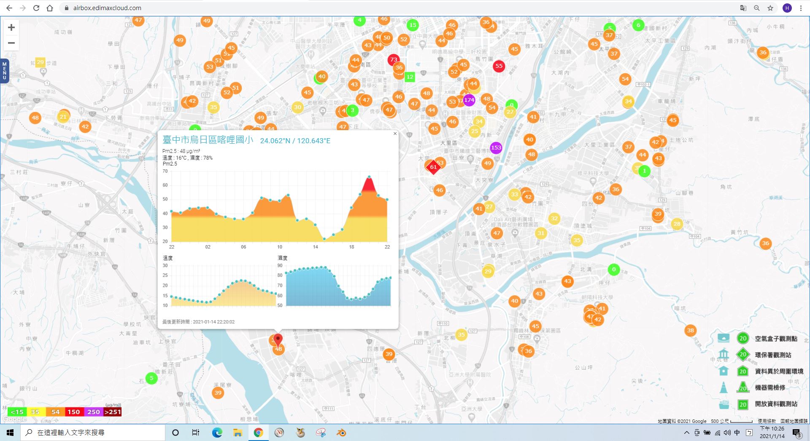
Task: Click the Google logo on the map
Action: [15, 419]
